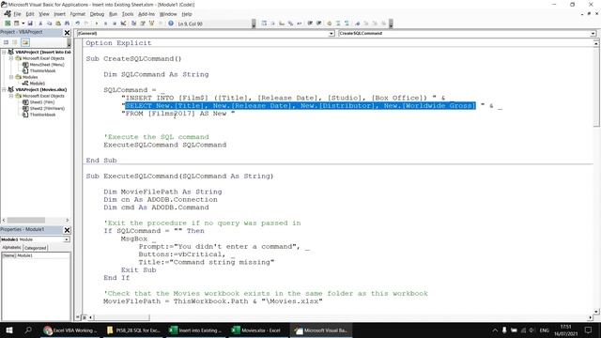Click the Outdent icon

point(319,23)
